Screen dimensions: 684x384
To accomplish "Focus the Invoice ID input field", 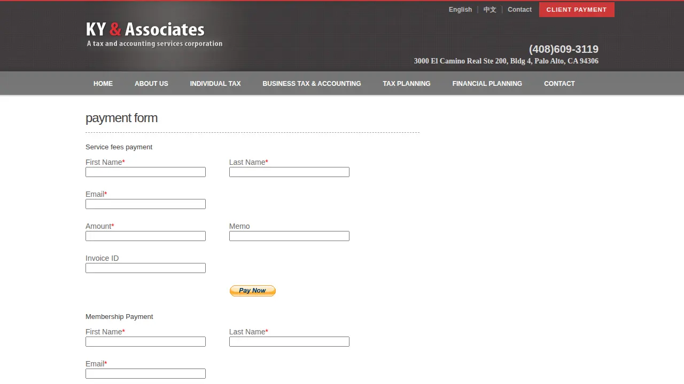I will coord(145,268).
